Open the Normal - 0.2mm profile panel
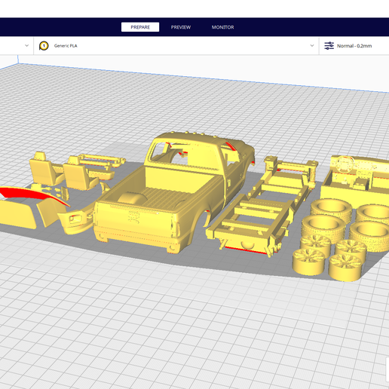 click(354, 46)
